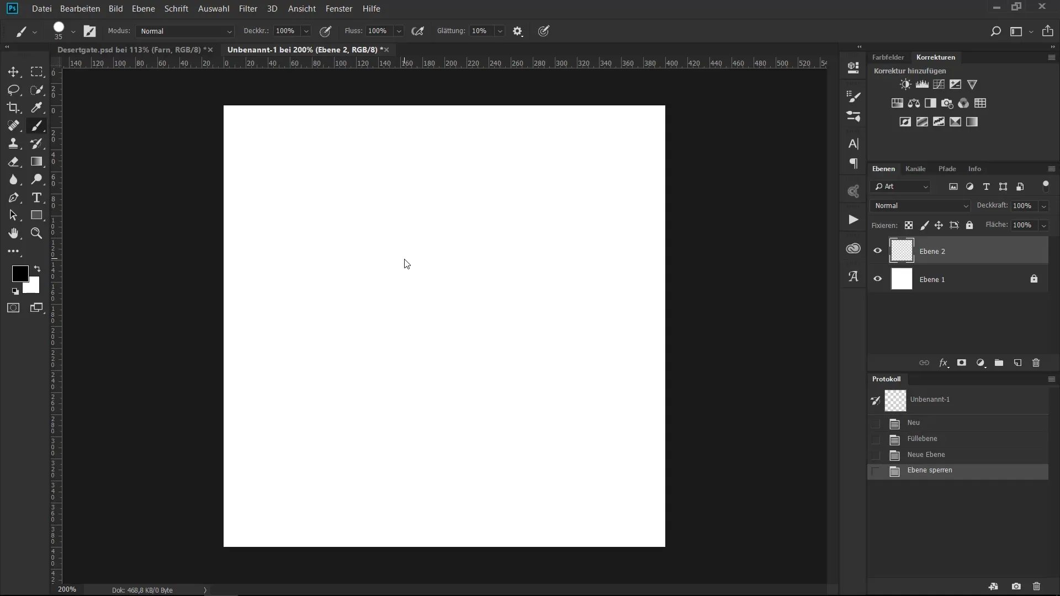Select the Pen tool
Screen dimensions: 1060x596
click(x=13, y=198)
